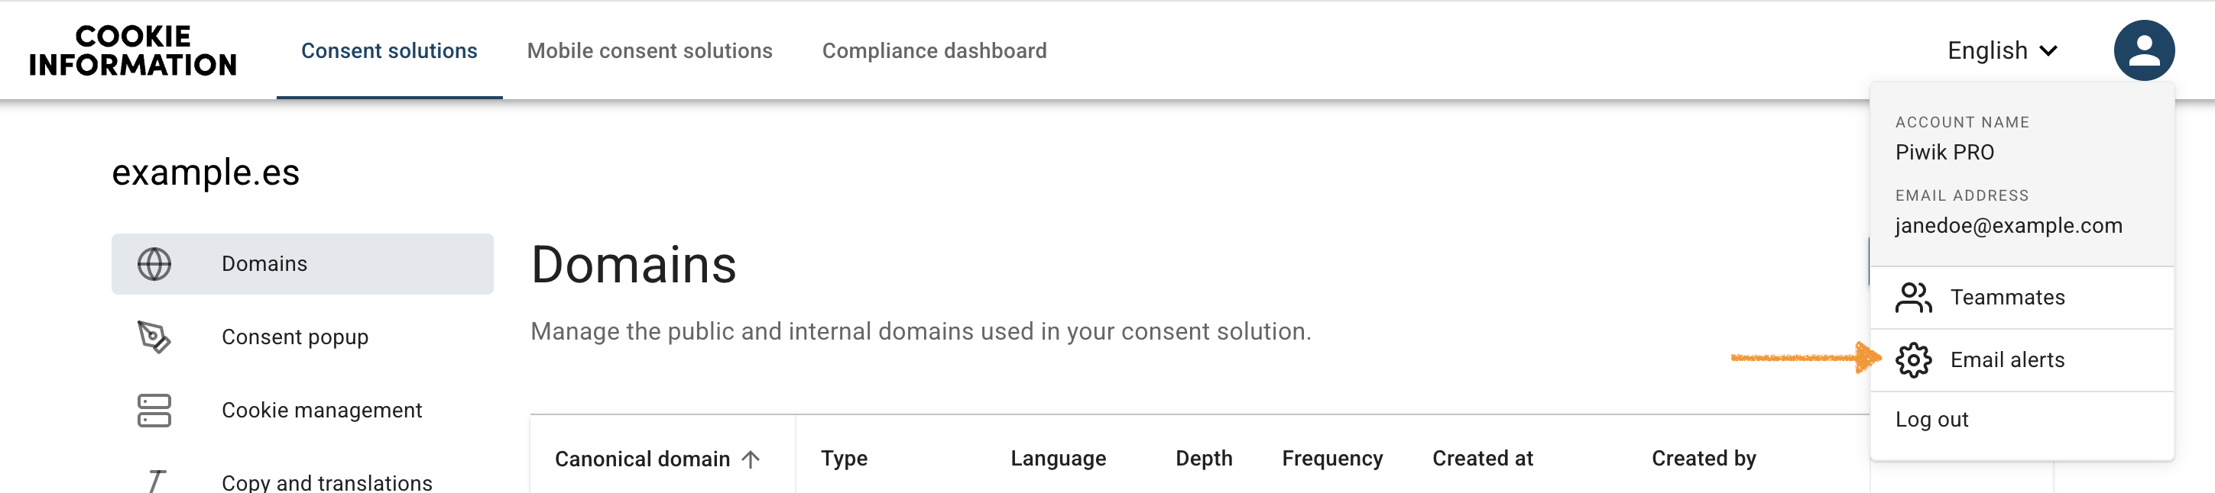Select the Domains globe icon

click(x=154, y=264)
